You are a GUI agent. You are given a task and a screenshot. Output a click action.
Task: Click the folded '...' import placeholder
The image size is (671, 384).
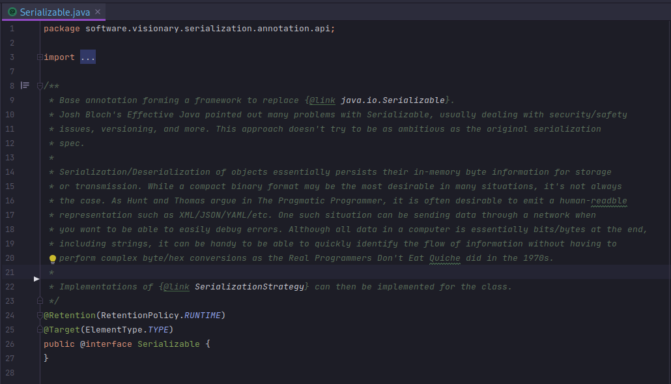point(88,57)
